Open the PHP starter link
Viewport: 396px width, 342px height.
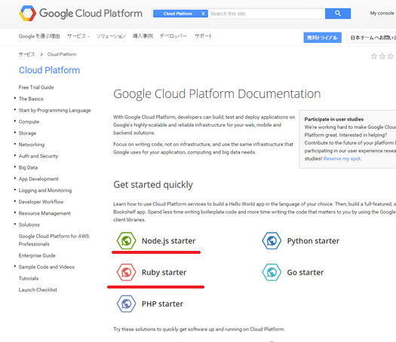point(162,304)
